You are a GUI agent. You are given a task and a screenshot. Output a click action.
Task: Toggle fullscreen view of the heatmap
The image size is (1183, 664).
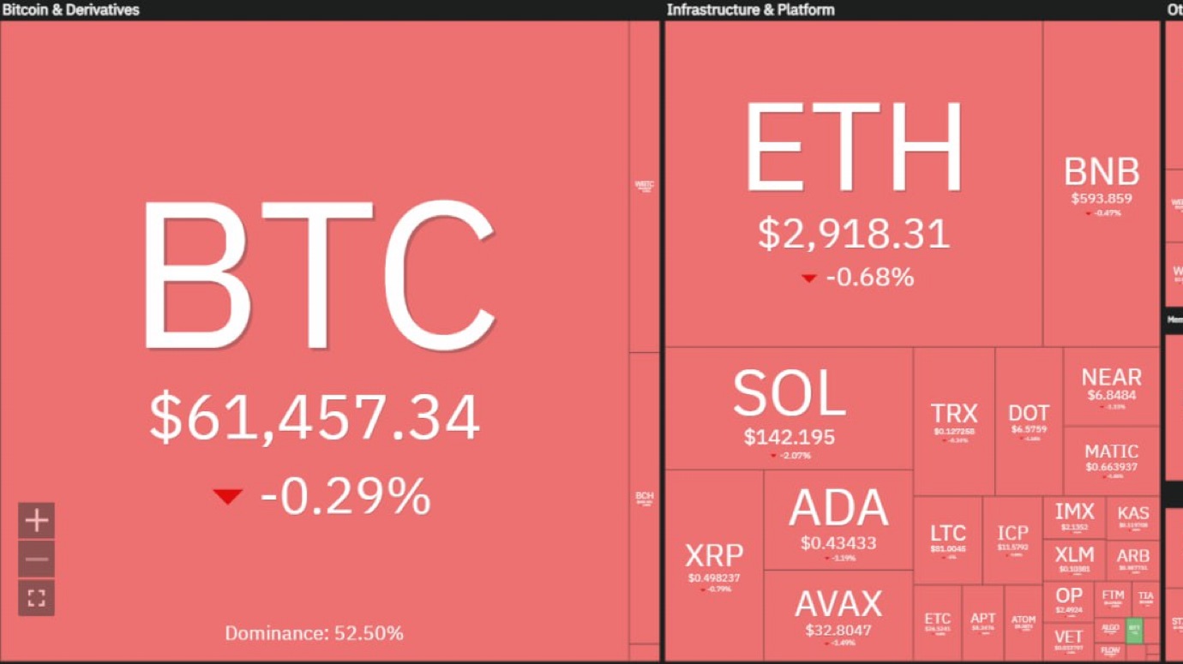pos(36,597)
